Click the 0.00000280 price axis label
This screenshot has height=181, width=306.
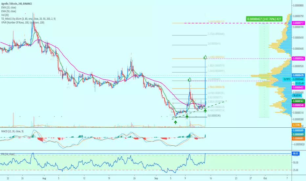(x=298, y=119)
